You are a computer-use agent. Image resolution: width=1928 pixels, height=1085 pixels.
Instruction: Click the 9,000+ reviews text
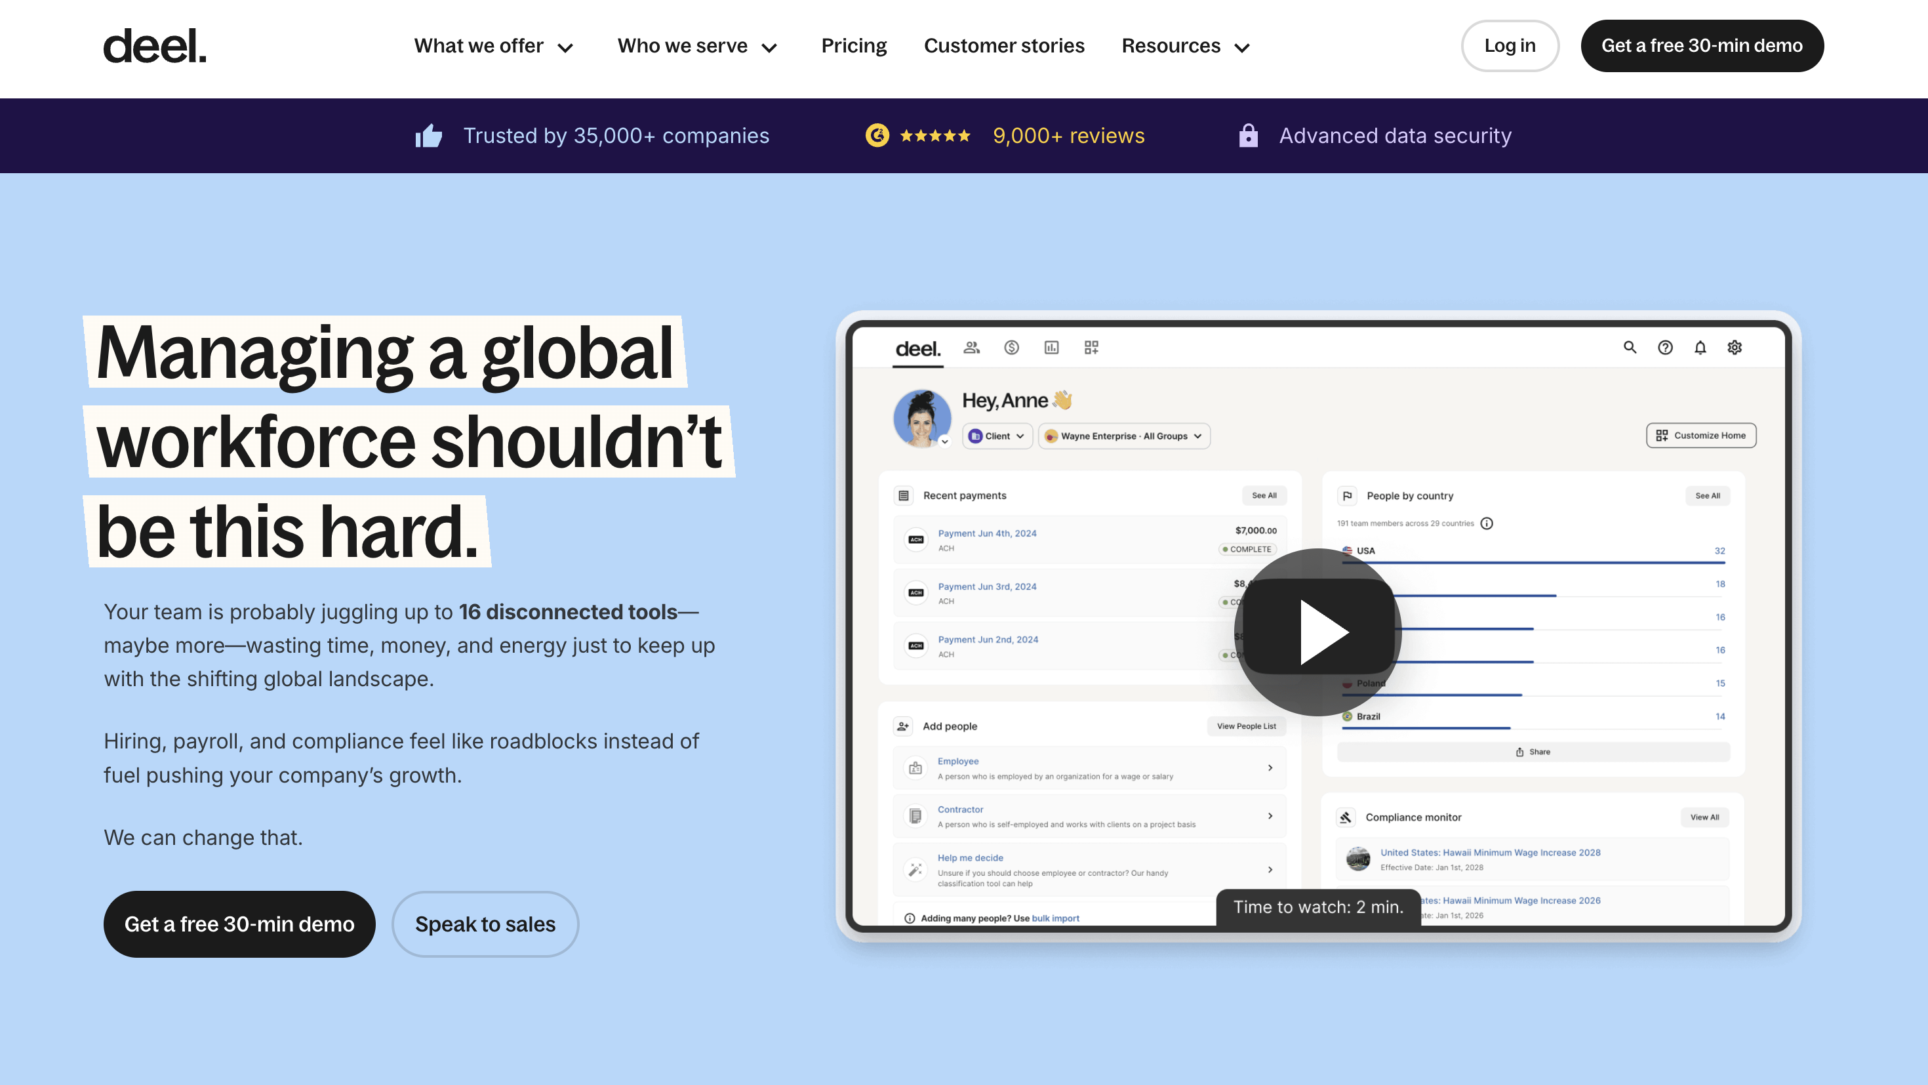point(1068,136)
